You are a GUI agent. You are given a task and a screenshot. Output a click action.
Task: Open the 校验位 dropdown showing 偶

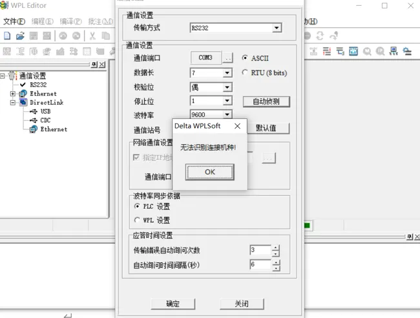227,87
